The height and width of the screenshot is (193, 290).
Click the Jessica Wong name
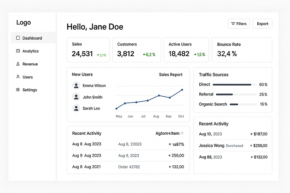point(212,145)
